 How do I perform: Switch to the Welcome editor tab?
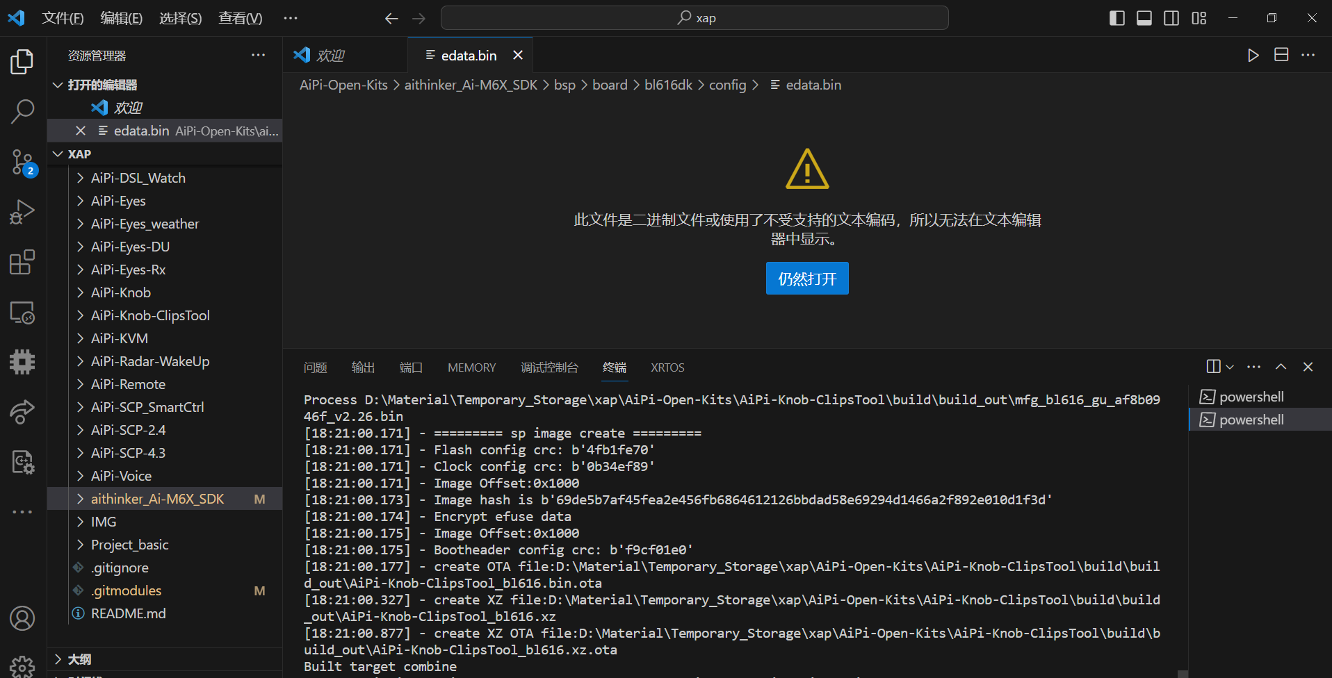(x=345, y=55)
